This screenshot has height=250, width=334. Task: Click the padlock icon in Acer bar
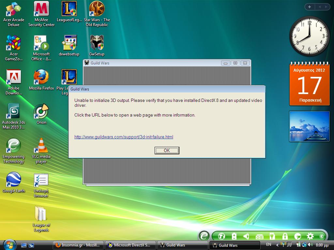point(285,236)
